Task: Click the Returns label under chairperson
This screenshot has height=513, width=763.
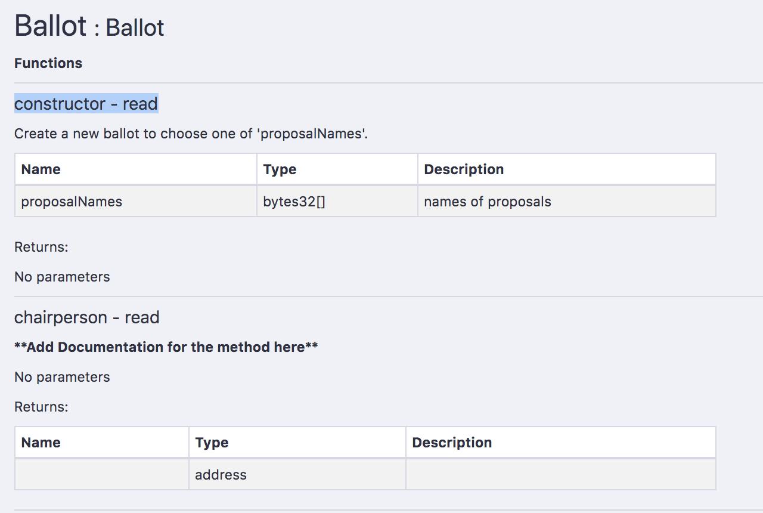Action: click(x=42, y=407)
